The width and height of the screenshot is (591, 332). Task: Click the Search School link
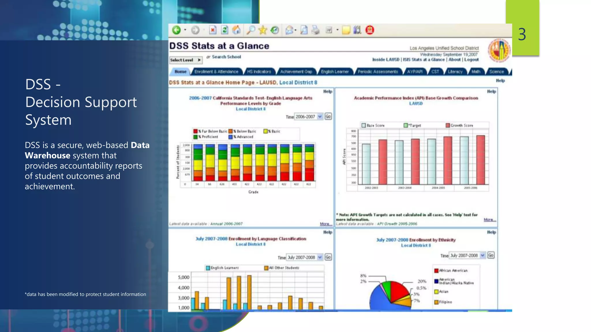point(226,57)
